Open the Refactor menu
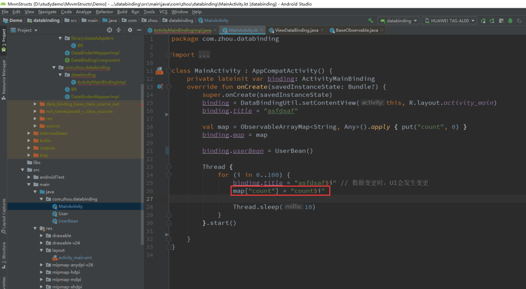Image resolution: width=526 pixels, height=289 pixels. point(104,12)
